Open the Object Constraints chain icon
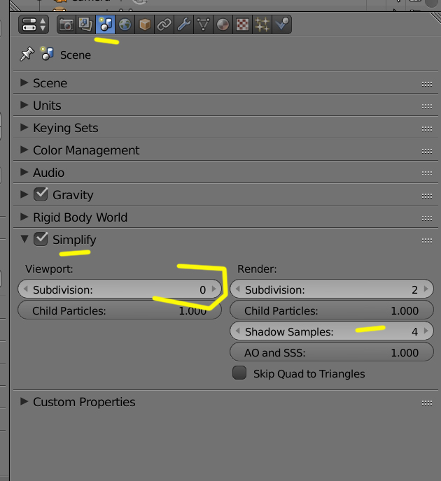This screenshot has height=481, width=441. 164,25
